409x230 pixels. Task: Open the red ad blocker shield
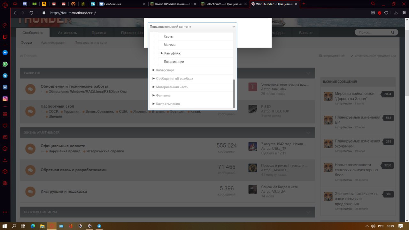[380, 13]
